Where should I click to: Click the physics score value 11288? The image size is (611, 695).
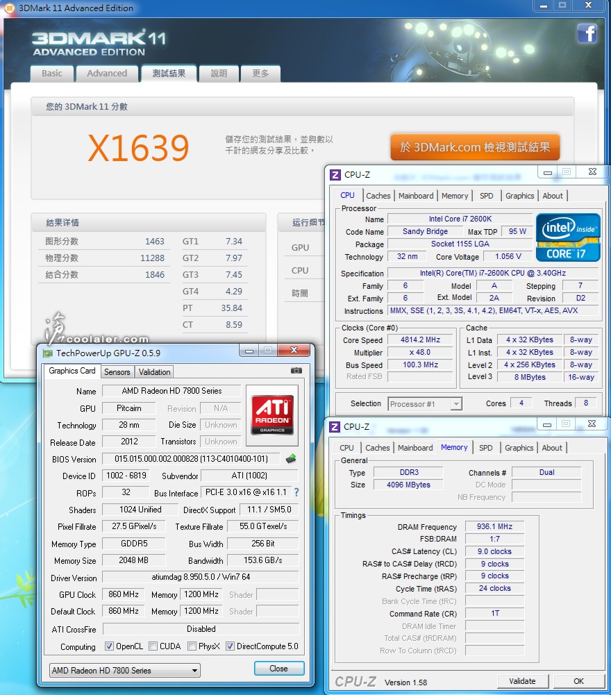[152, 258]
